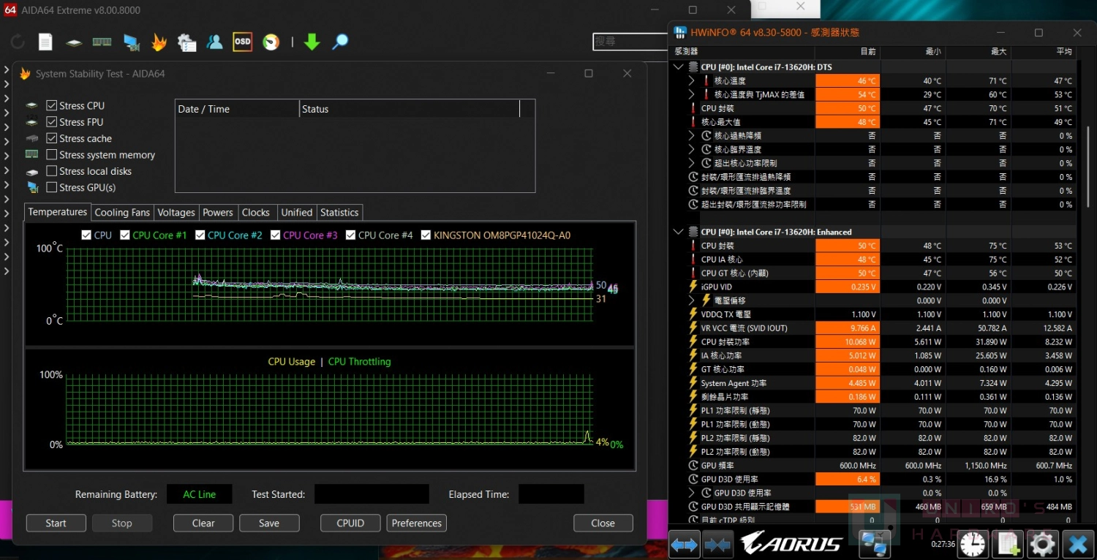Image resolution: width=1097 pixels, height=560 pixels.
Task: Expand the 電壓偏移 row in HWiNFO
Action: click(x=692, y=300)
